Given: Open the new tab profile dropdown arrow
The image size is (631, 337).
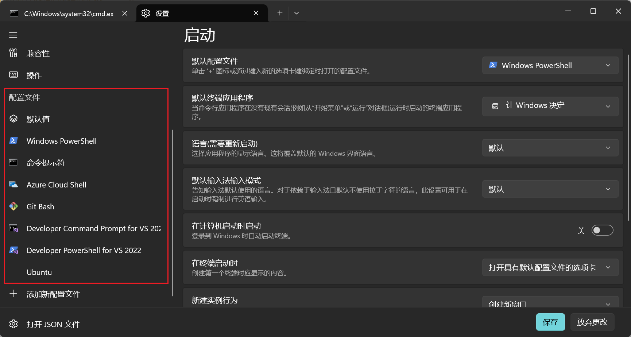Looking at the screenshot, I should click(297, 13).
